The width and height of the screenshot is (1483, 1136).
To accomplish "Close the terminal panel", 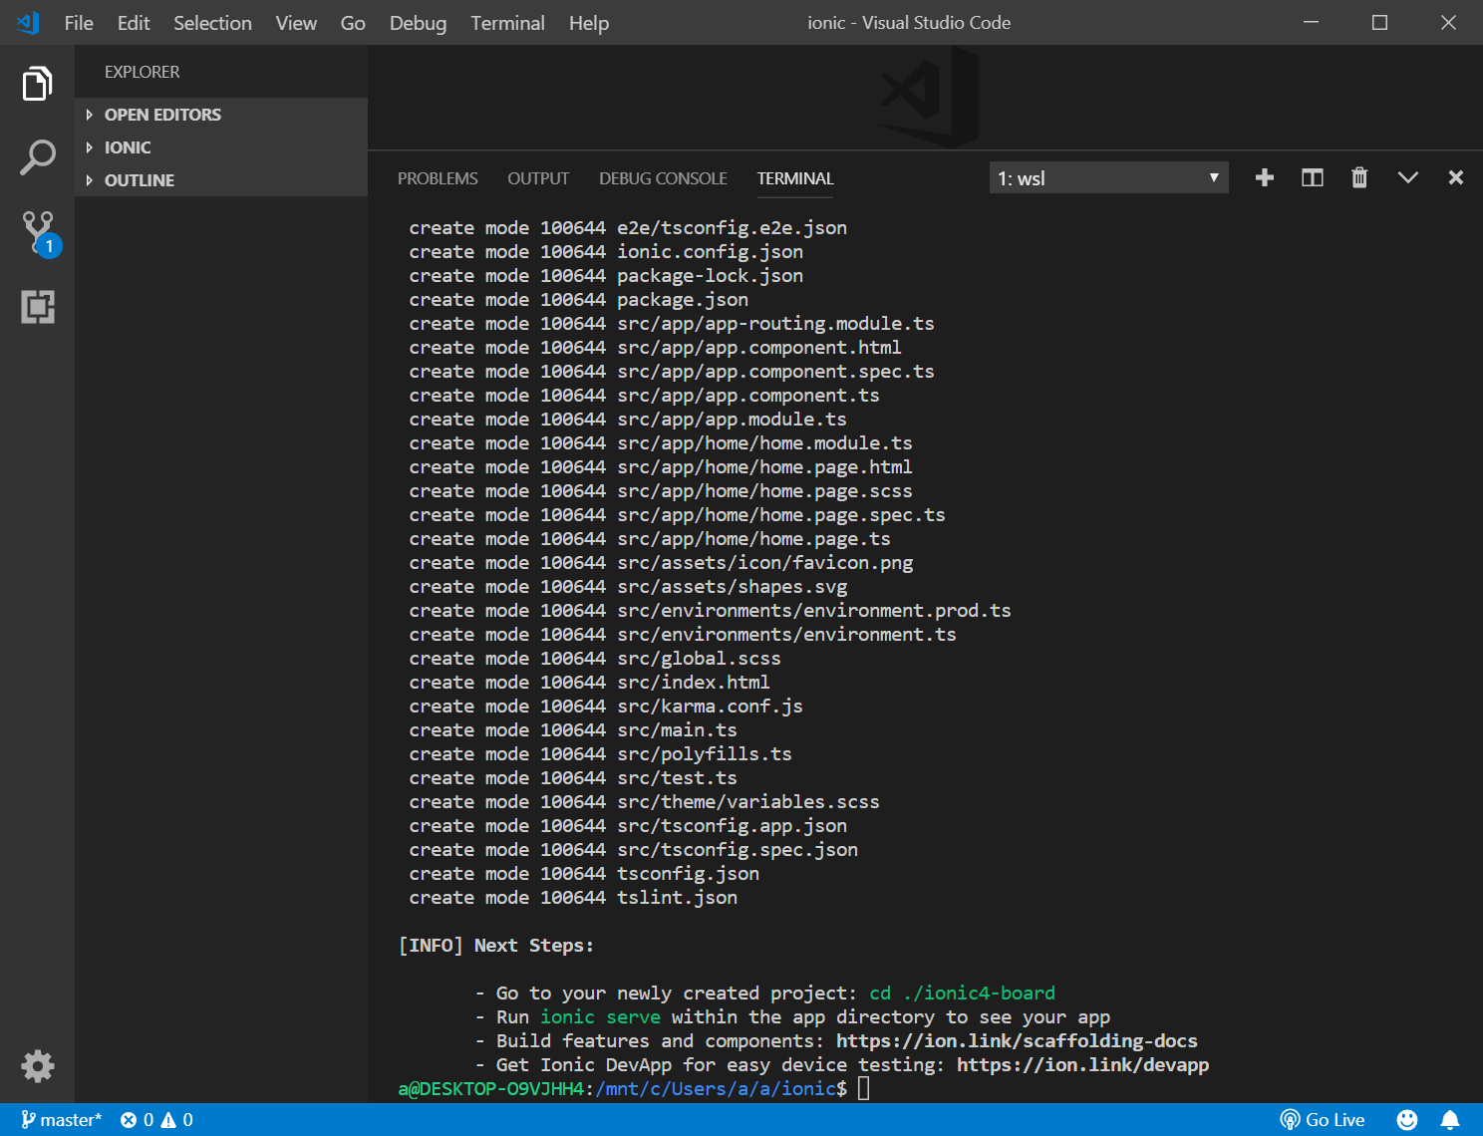I will [x=1455, y=178].
